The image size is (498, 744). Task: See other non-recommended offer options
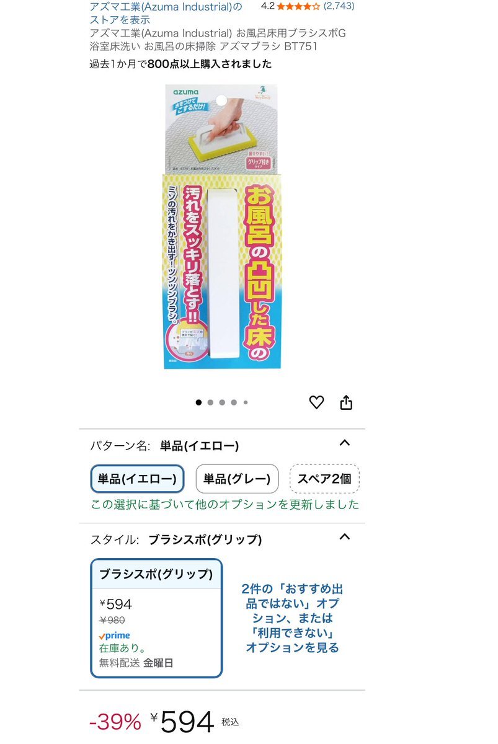292,618
